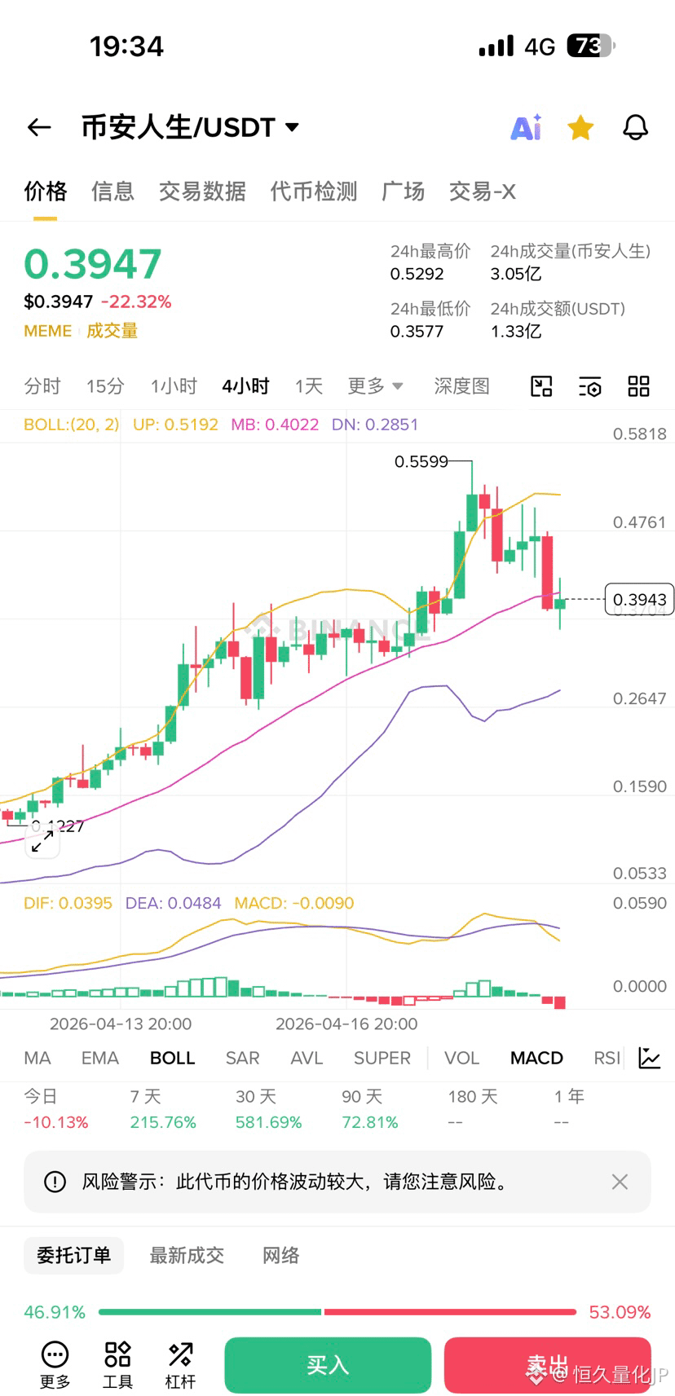Screen dimensions: 675x1396
Task: Toggle the SAR indicator
Action: (243, 1058)
